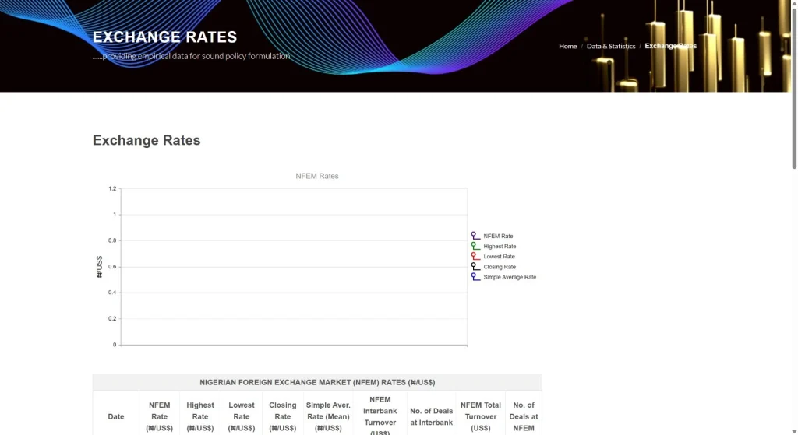The height and width of the screenshot is (435, 798).
Task: Click the banner subtitle about policy formulation
Action: click(192, 56)
